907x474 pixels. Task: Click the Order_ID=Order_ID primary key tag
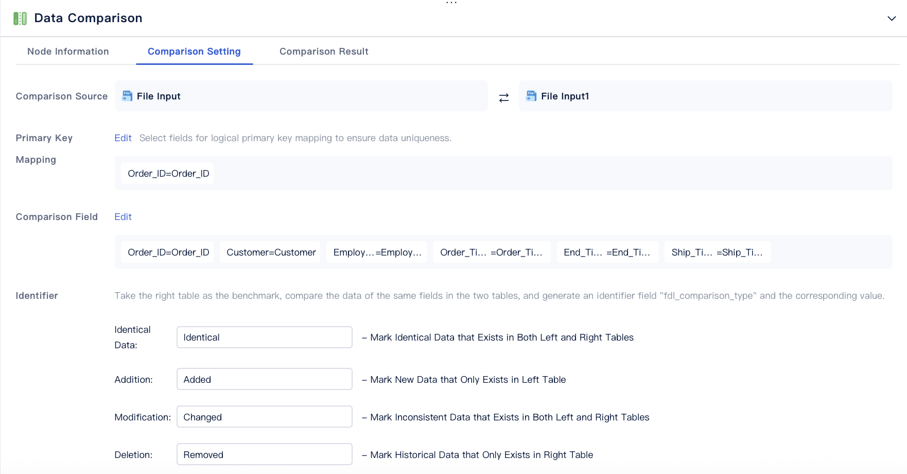(167, 173)
